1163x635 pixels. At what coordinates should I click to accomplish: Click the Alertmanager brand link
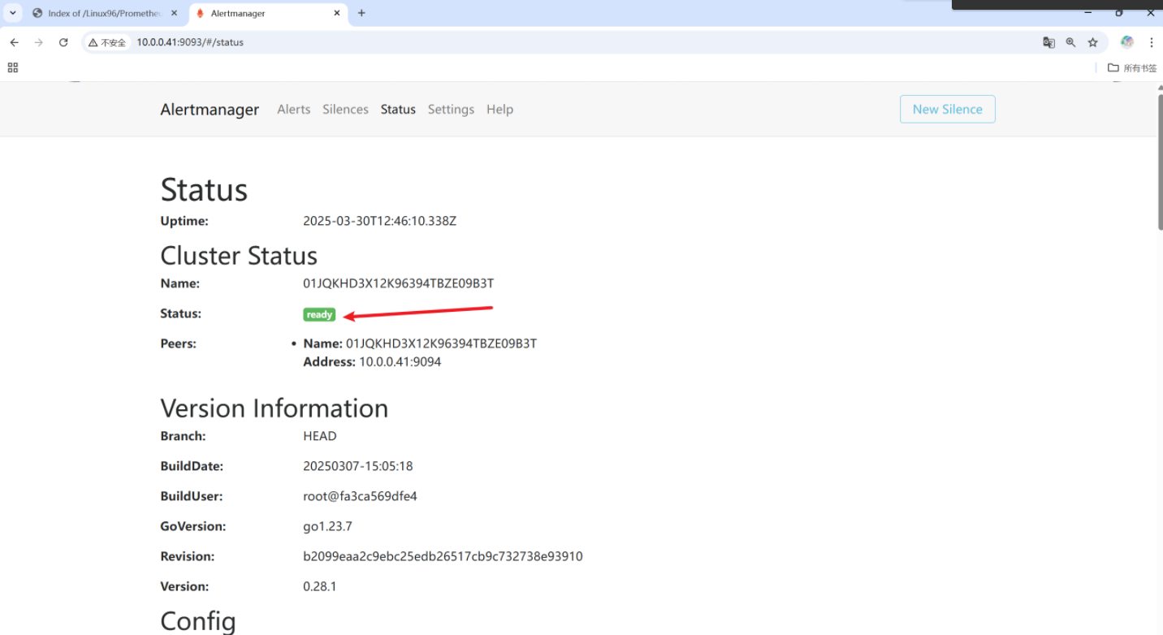click(x=210, y=110)
